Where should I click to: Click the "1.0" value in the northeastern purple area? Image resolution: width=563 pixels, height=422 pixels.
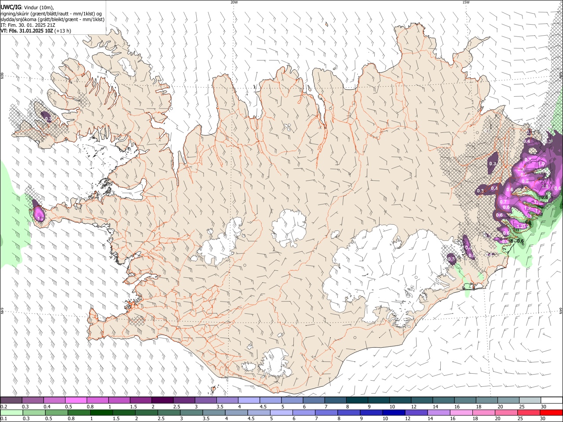[542, 164]
